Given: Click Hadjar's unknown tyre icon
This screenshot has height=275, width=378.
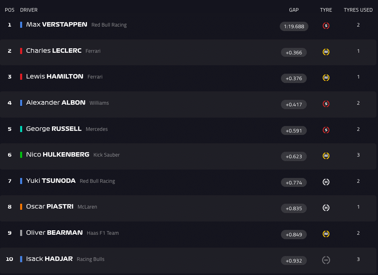Looking at the screenshot, I should click(326, 260).
